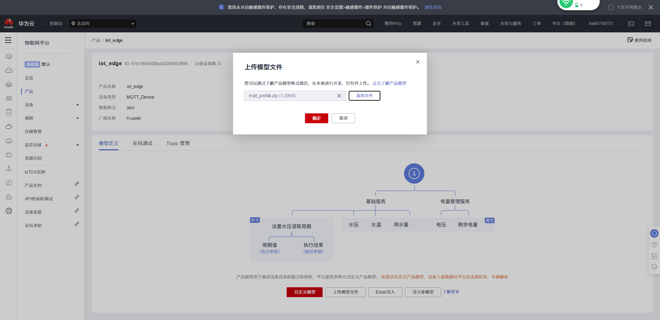The image size is (660, 320).
Task: Click the globe icon in the left icon bar
Action: 9,211
